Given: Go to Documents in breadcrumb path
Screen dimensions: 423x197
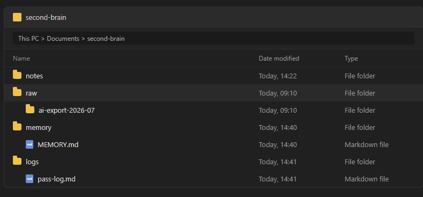Looking at the screenshot, I should point(63,39).
